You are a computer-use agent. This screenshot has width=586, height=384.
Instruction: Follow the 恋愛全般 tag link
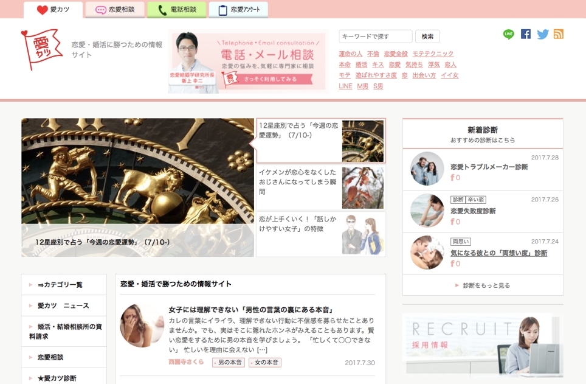(396, 54)
